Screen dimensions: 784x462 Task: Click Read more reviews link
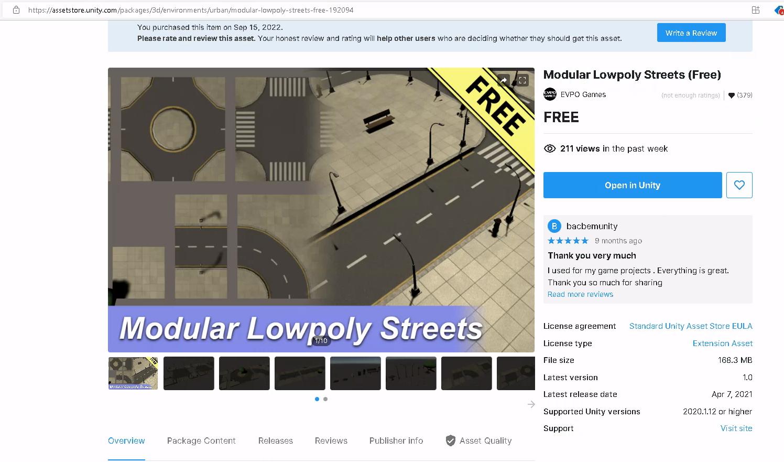click(x=580, y=294)
